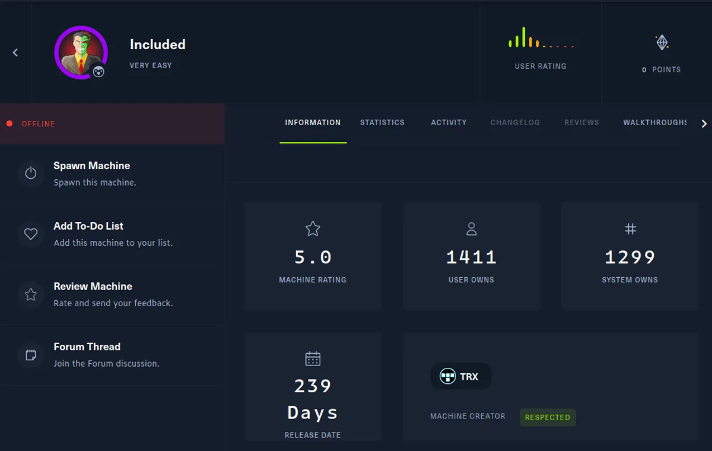Screen dimensions: 712x451
Task: Toggle the machine rating star icon
Action: pos(313,228)
